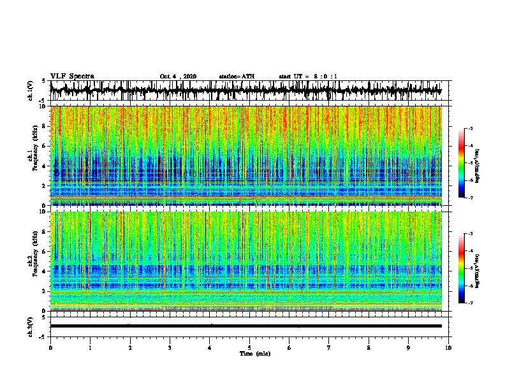505x390 pixels.
Task: Select the "start UT = 8 : 0 : 1" text
Action: (x=308, y=76)
